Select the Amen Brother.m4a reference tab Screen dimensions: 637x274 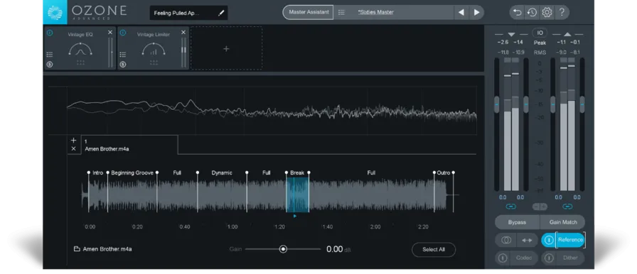(x=129, y=145)
